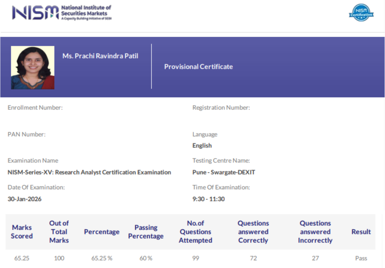Screen dimensions: 385x268
Task: Click the name Ms. Prachi Ravindra Patil
Action: (100, 56)
